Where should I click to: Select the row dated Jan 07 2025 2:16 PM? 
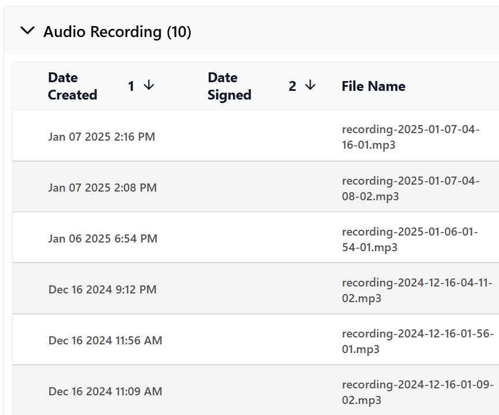(101, 137)
